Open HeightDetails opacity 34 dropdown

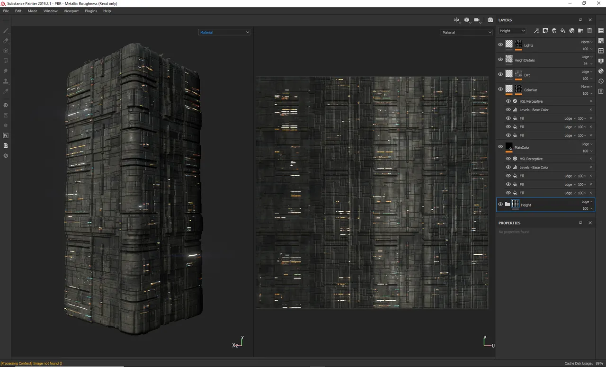click(x=588, y=64)
